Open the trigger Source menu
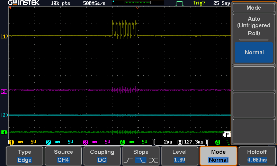Image resolution: width=277 pixels, height=166 pixels. click(63, 156)
